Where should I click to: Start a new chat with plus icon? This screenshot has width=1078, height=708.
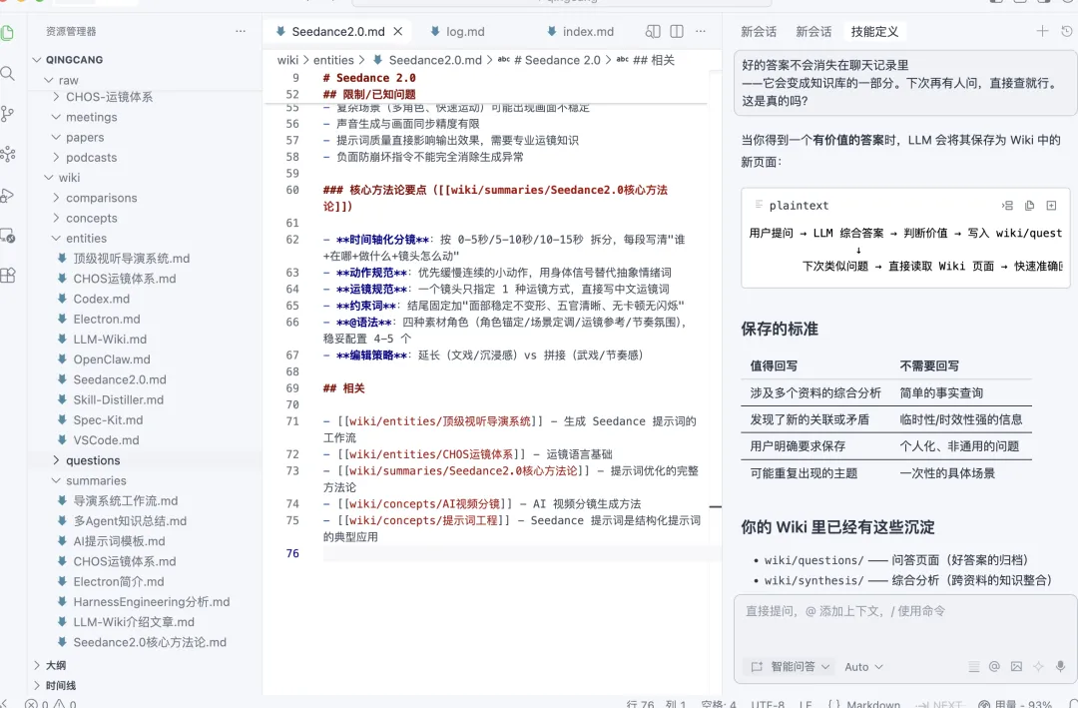1042,31
